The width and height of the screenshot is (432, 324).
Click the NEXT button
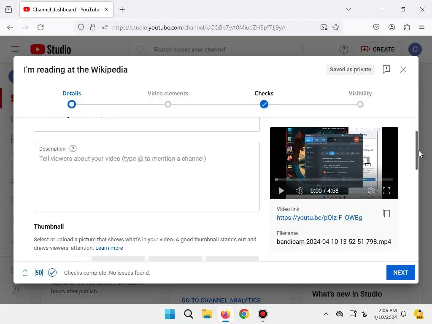(x=400, y=273)
